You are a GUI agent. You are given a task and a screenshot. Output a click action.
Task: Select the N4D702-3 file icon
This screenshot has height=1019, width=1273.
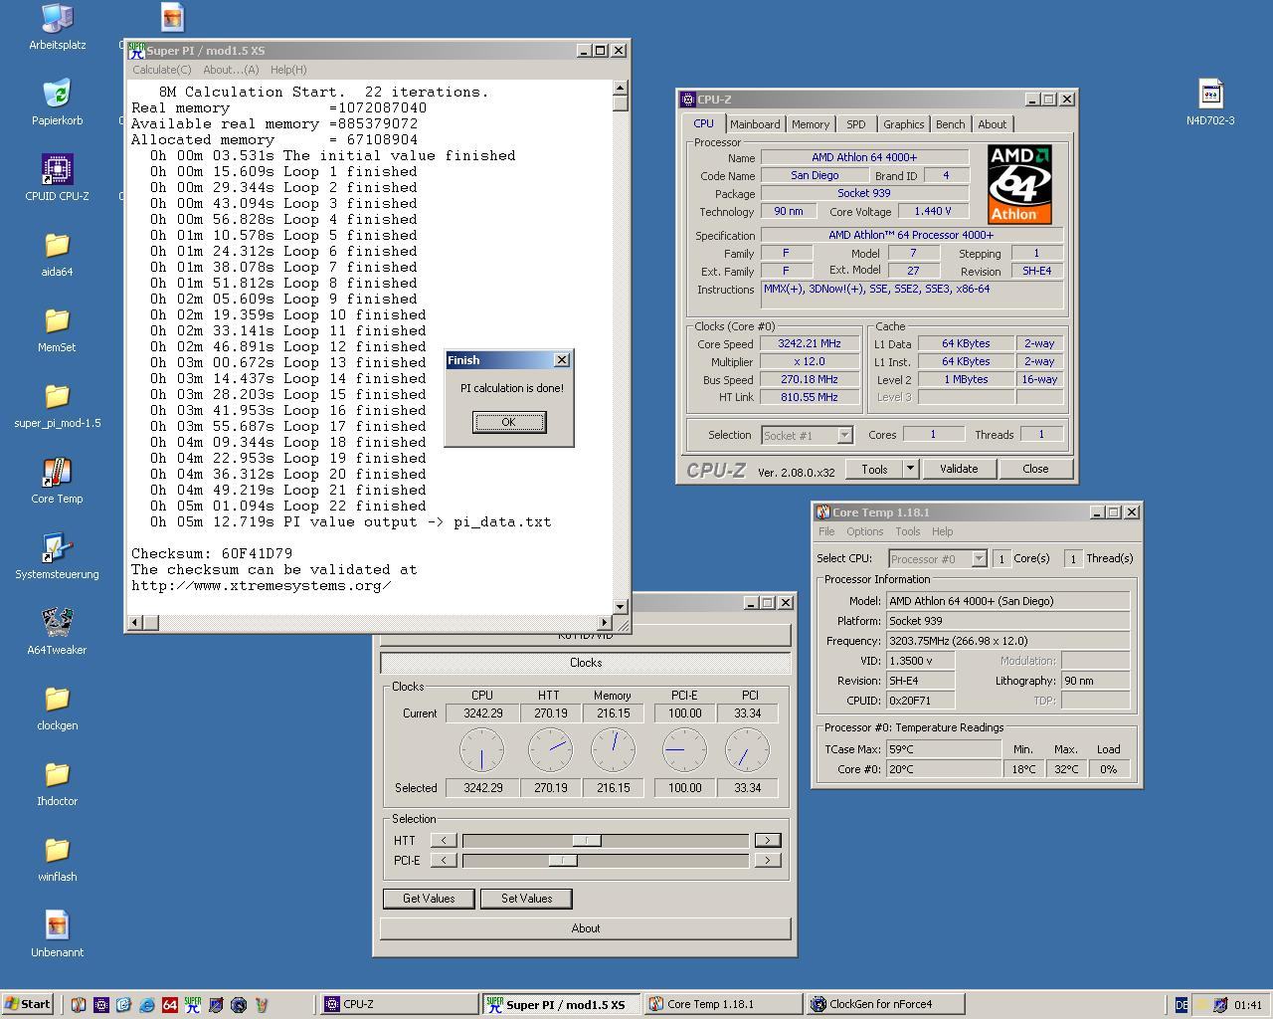pyautogui.click(x=1210, y=102)
